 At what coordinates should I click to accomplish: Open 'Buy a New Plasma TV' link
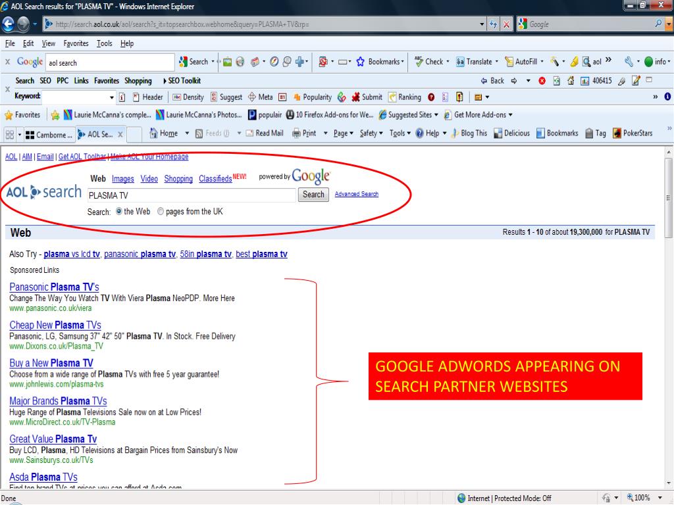point(51,363)
